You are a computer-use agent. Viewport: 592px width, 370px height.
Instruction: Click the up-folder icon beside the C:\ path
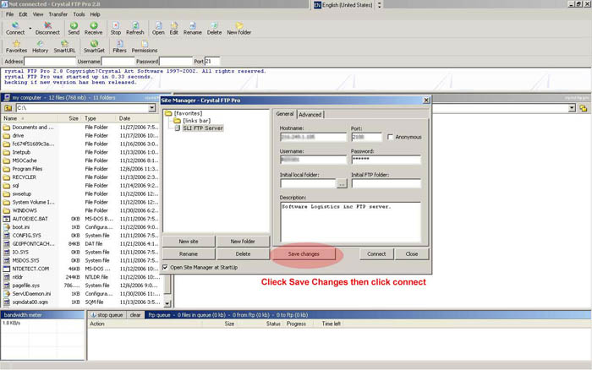click(x=8, y=108)
